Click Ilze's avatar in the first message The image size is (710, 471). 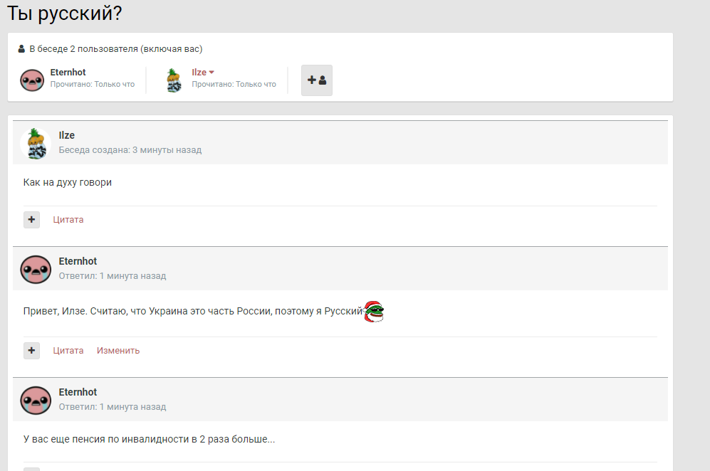[x=35, y=143]
